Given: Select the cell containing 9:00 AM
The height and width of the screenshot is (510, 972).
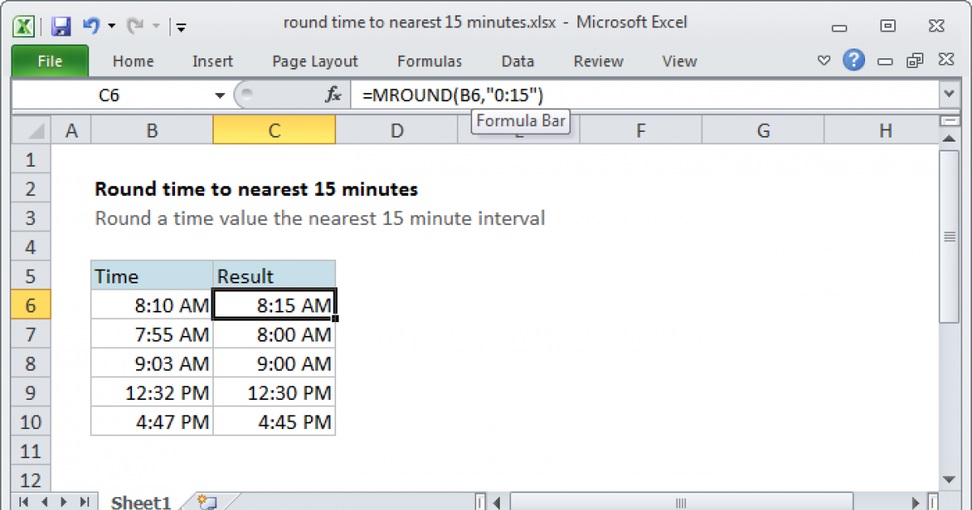Looking at the screenshot, I should tap(275, 363).
